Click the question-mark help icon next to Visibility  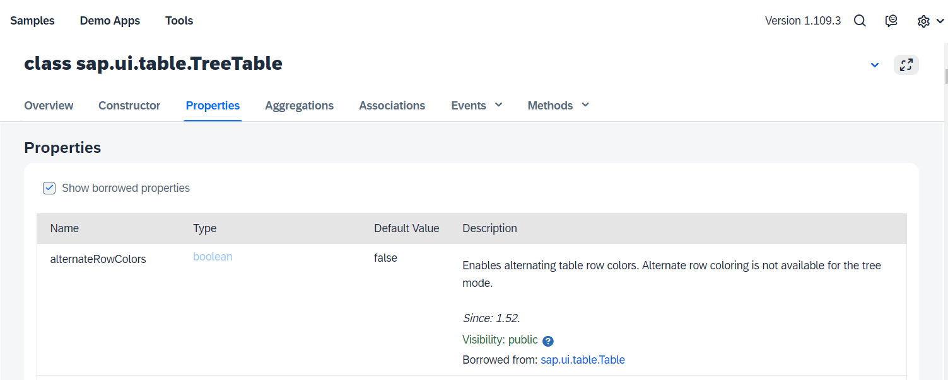coord(547,340)
